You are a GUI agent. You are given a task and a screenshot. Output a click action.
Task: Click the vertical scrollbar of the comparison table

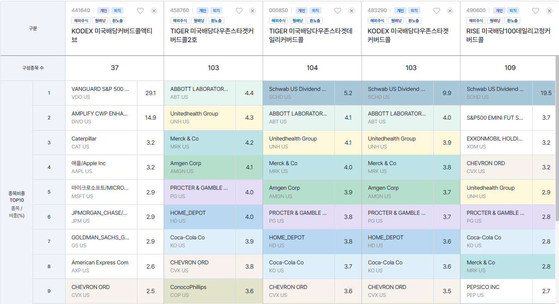click(557, 138)
